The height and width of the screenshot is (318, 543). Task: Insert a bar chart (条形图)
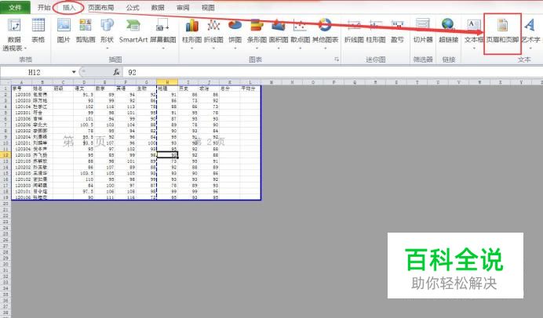257,34
